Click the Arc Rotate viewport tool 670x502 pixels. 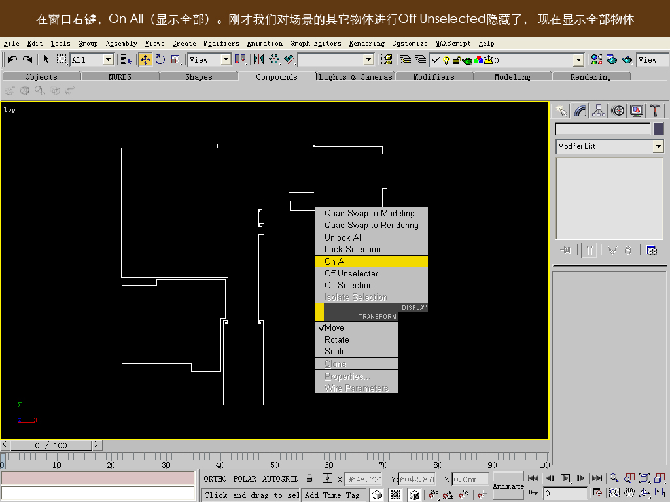click(644, 493)
